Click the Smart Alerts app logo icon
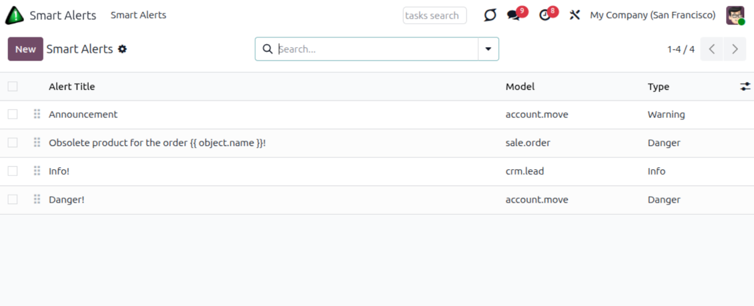 pyautogui.click(x=14, y=15)
